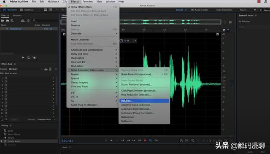270x154 pixels.
Task: Click the Search icon in workspace bar
Action: (261, 10)
